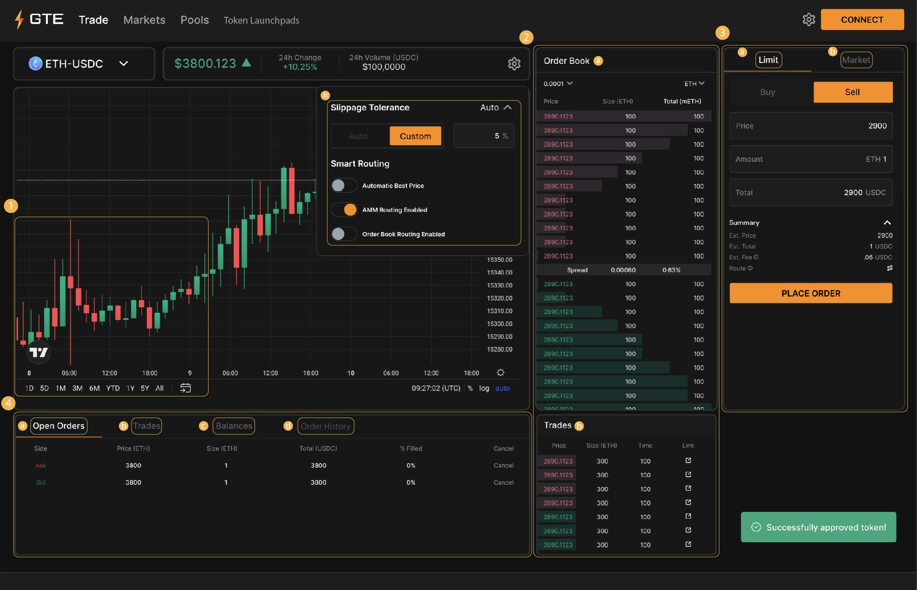Click the settings gear beside the CONNECT button

pos(808,19)
